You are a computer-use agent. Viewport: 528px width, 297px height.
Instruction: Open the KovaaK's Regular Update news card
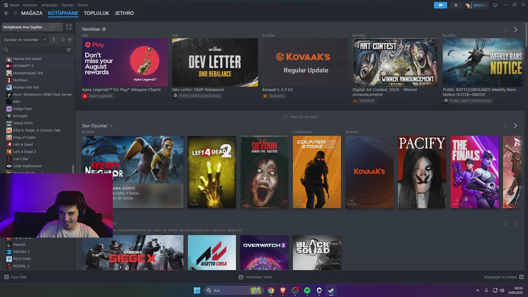(305, 62)
